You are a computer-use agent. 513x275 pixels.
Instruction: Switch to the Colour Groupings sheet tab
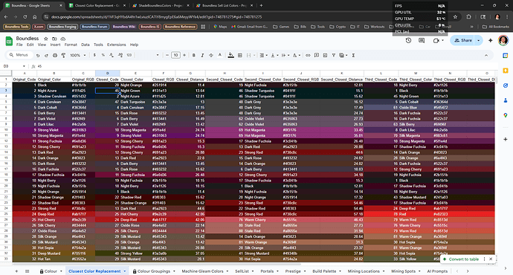(154, 271)
